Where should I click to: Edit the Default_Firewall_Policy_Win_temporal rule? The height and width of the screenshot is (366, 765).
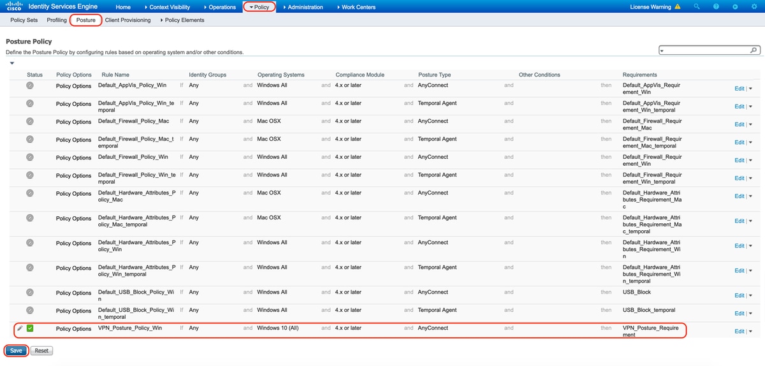point(739,178)
